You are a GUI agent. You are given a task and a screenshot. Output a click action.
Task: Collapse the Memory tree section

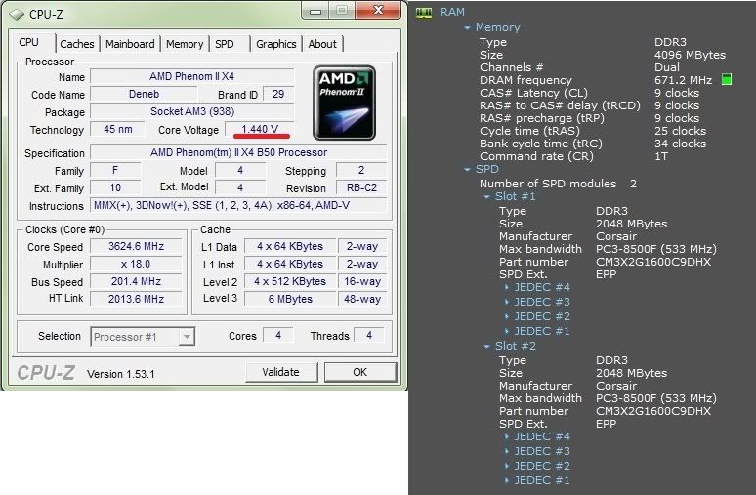tap(467, 28)
